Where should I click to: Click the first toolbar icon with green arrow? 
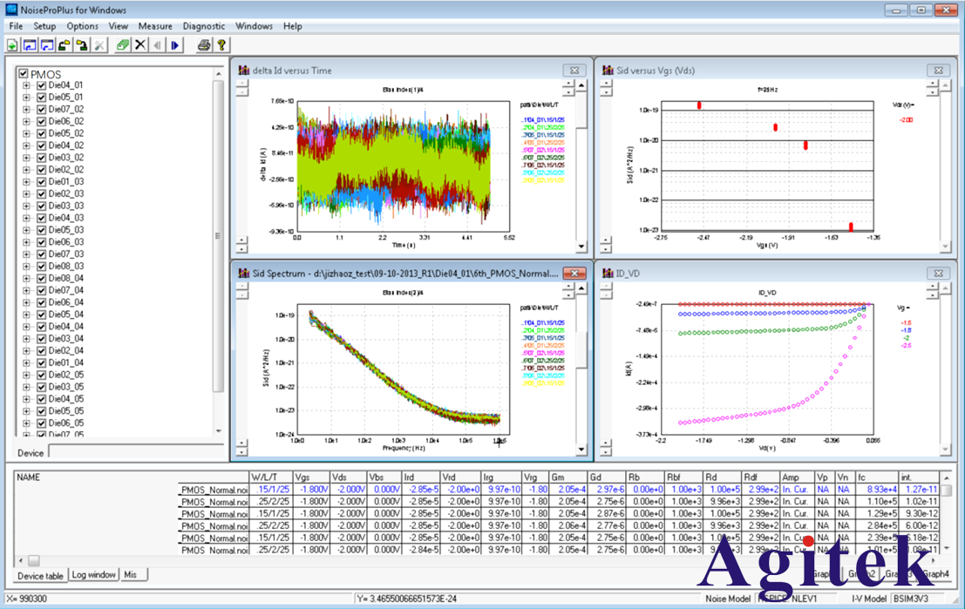12,45
